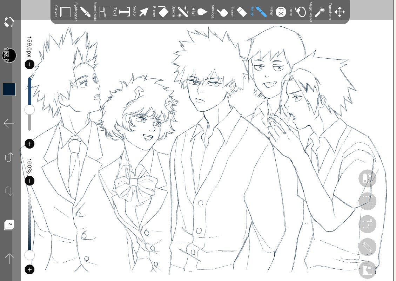This screenshot has width=396, height=281.
Task: Redo the undone stroke
Action: [x=9, y=191]
